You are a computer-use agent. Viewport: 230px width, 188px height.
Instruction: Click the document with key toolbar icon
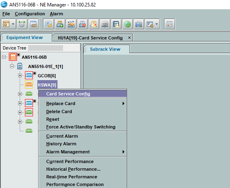(49, 24)
